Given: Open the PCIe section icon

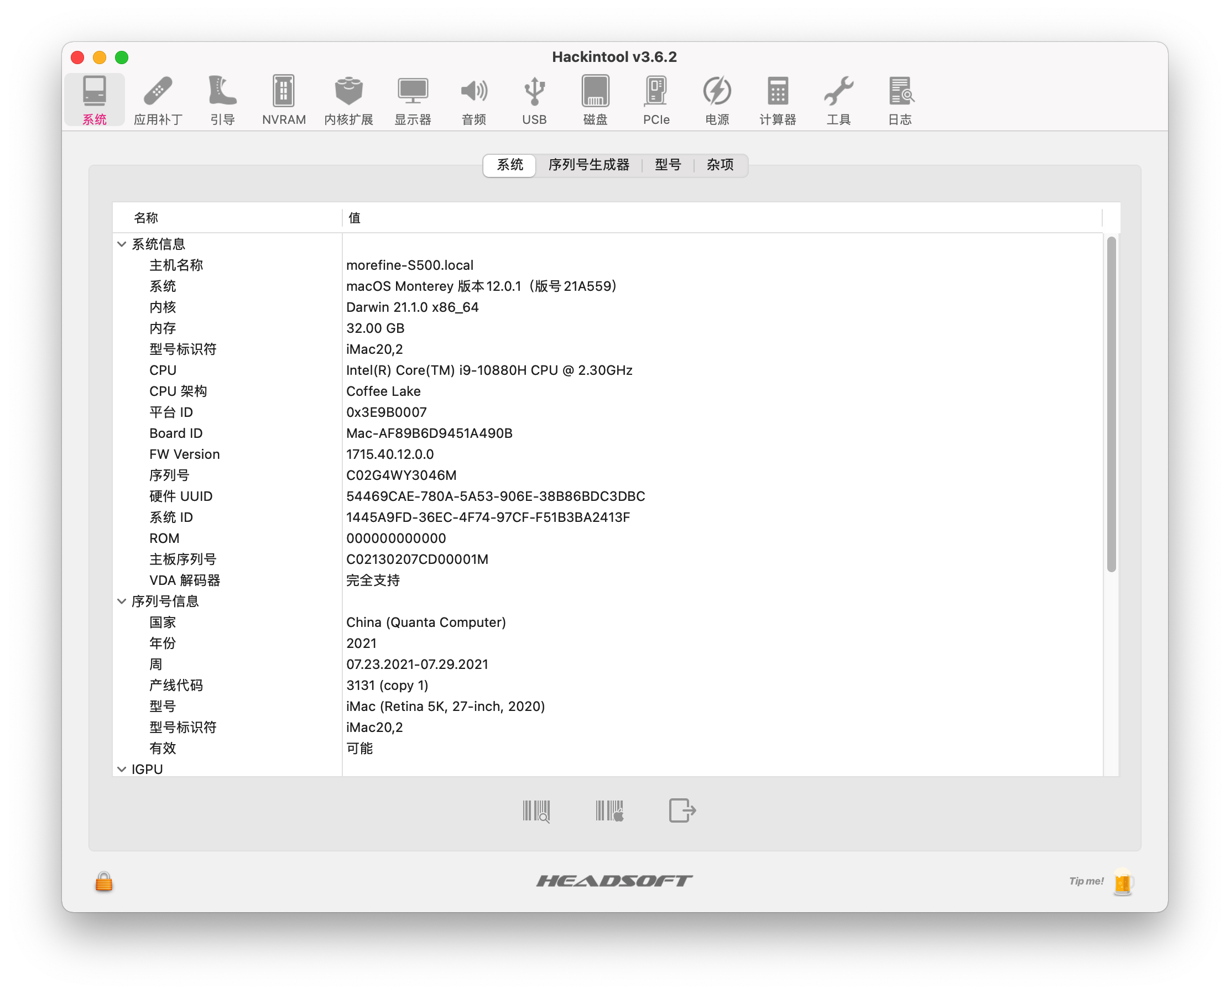Looking at the screenshot, I should coord(656,100).
